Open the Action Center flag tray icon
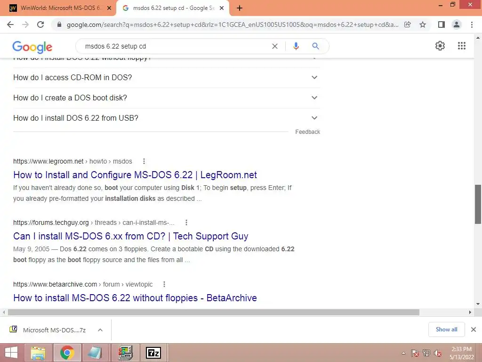This screenshot has width=482, height=362. [415, 353]
